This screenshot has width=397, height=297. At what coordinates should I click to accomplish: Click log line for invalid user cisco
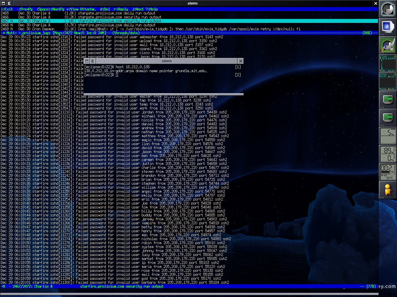click(108, 53)
